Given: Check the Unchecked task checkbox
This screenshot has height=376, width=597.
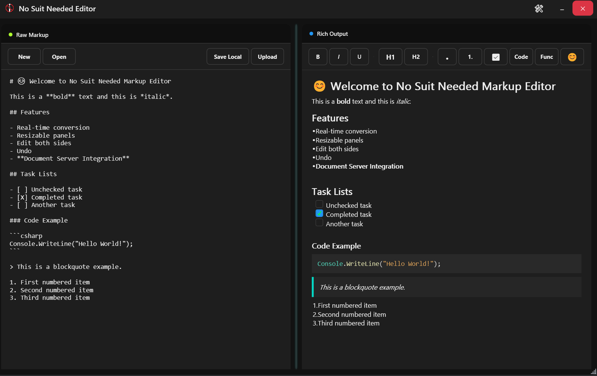Looking at the screenshot, I should click(319, 204).
